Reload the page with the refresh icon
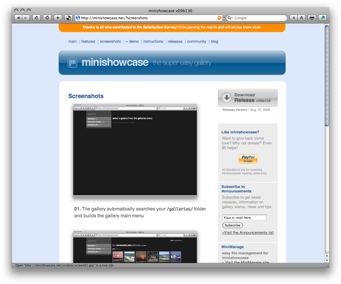341x284 pixels. click(x=37, y=18)
